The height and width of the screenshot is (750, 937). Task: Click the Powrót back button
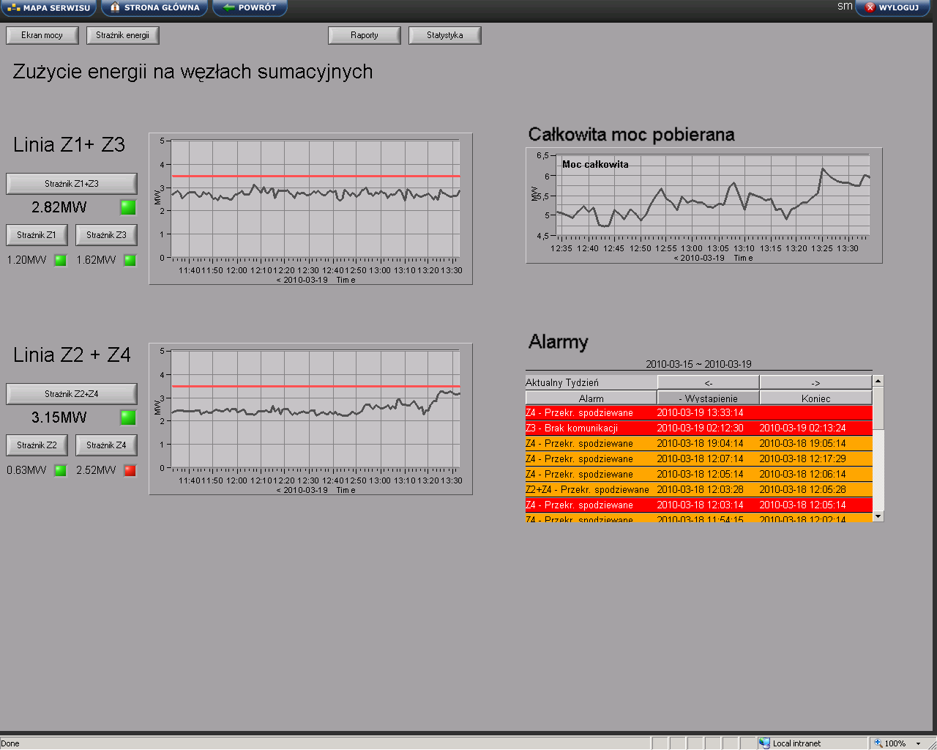point(250,8)
